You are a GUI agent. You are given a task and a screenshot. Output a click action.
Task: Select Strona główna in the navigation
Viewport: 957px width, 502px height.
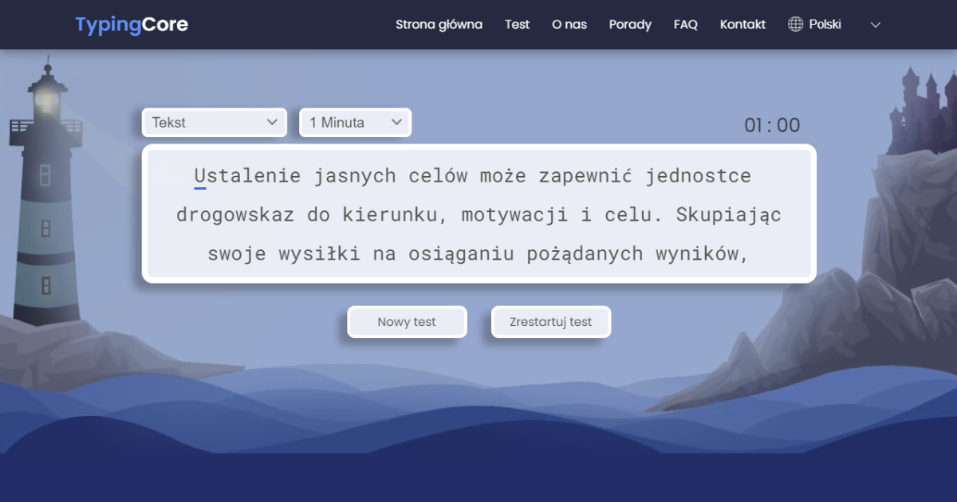tap(439, 25)
